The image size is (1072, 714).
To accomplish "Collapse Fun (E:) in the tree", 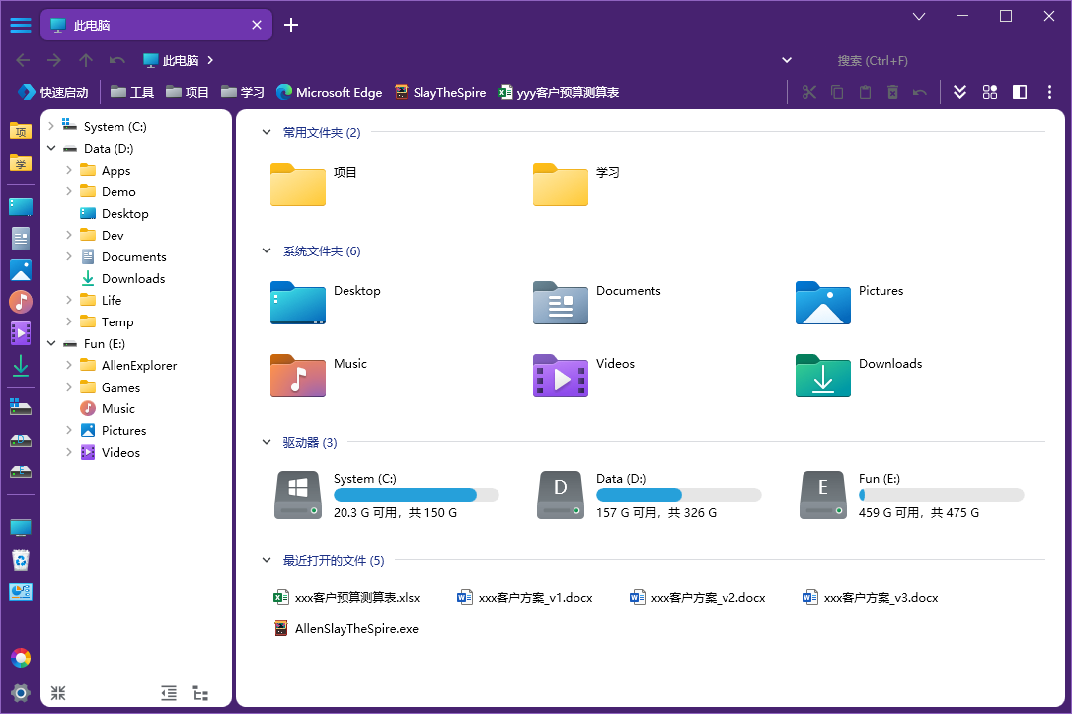I will (51, 343).
